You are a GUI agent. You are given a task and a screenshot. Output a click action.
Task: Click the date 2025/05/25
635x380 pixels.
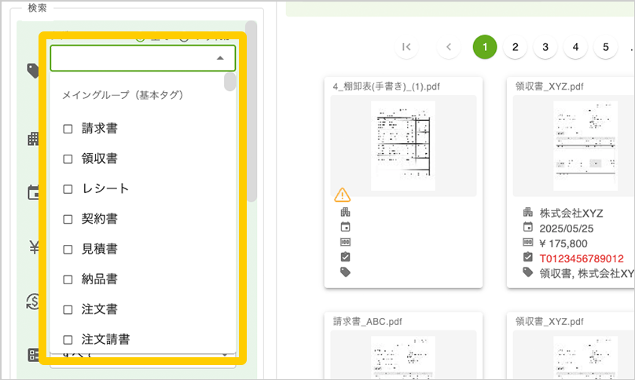(566, 228)
